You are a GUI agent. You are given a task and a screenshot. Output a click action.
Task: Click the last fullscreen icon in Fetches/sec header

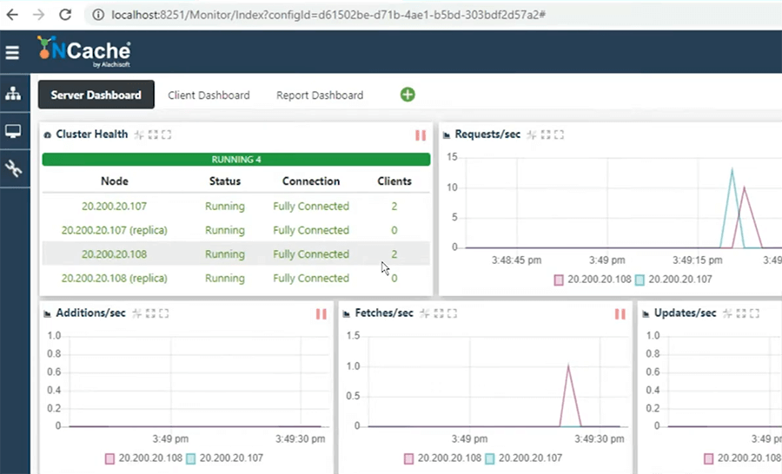(x=452, y=313)
